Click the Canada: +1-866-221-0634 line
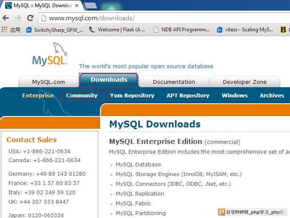 [x=45, y=160]
